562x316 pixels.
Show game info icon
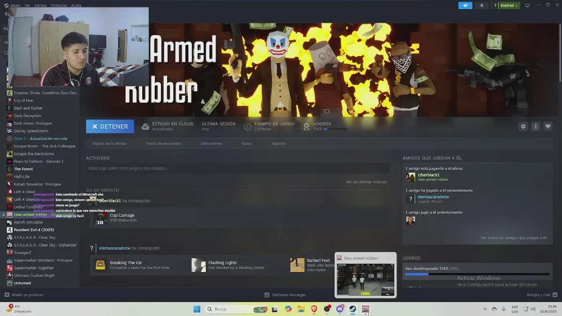(536, 126)
